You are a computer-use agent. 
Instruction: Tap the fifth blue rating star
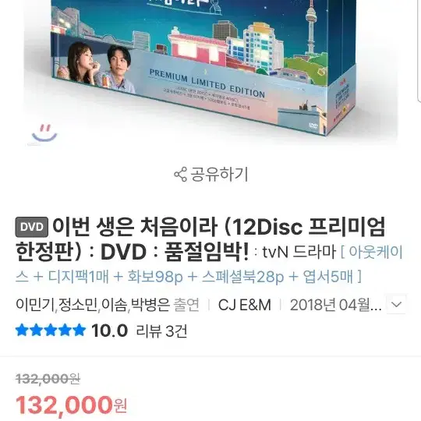80,330
